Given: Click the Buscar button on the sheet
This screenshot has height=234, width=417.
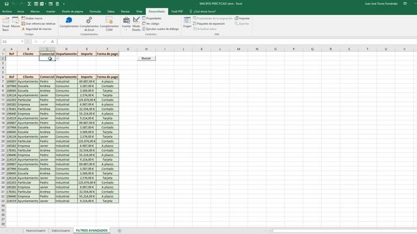Looking at the screenshot, I should [146, 58].
